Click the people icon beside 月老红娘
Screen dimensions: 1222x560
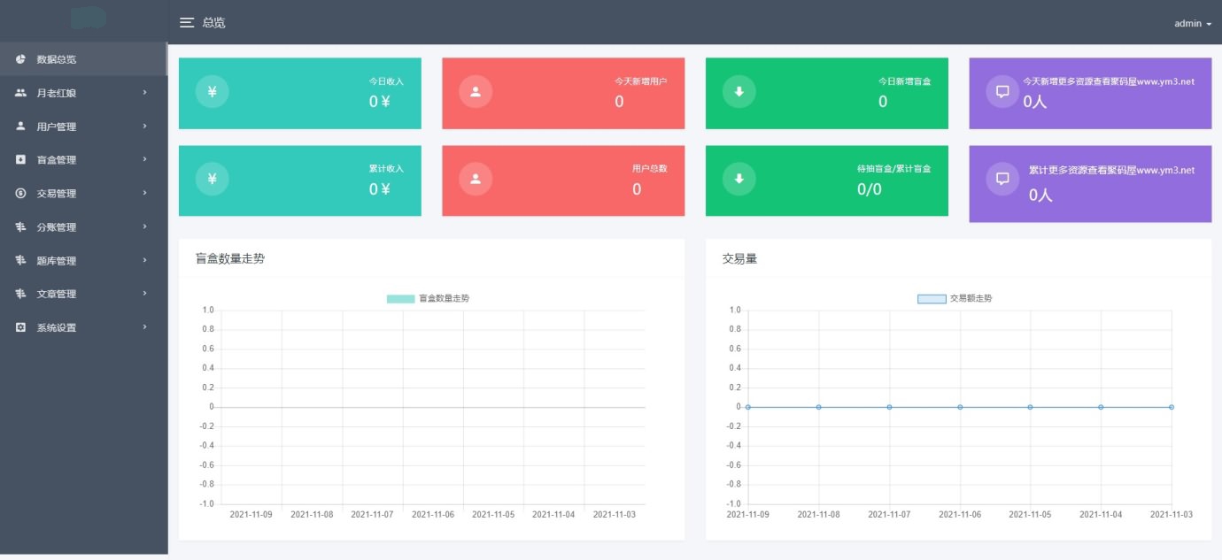20,93
